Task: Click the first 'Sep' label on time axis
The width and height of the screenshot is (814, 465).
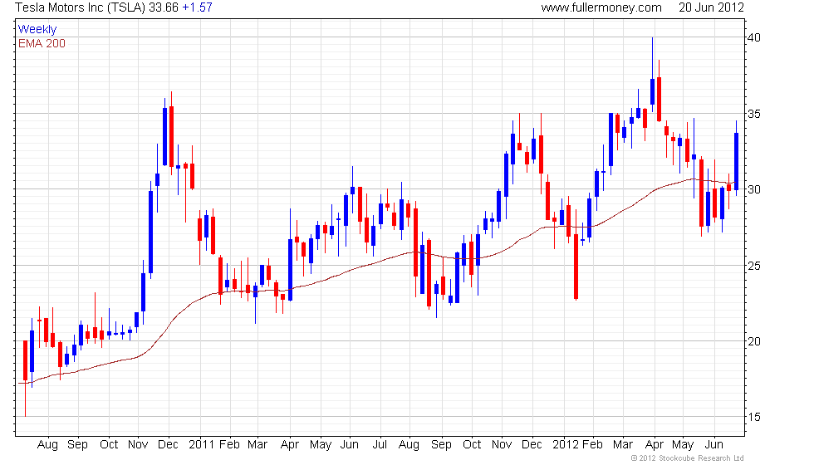Action: (77, 445)
